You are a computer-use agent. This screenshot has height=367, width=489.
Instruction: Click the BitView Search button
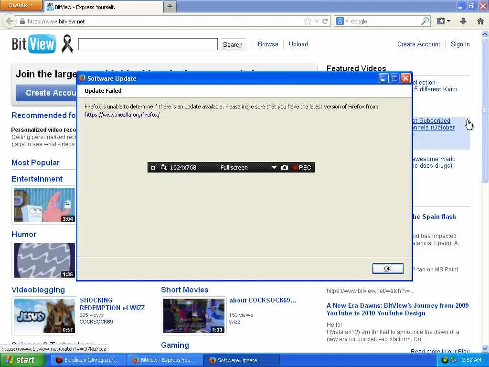(233, 44)
